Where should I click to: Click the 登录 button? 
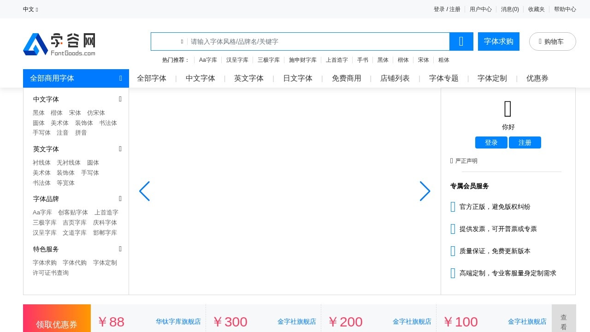(491, 142)
